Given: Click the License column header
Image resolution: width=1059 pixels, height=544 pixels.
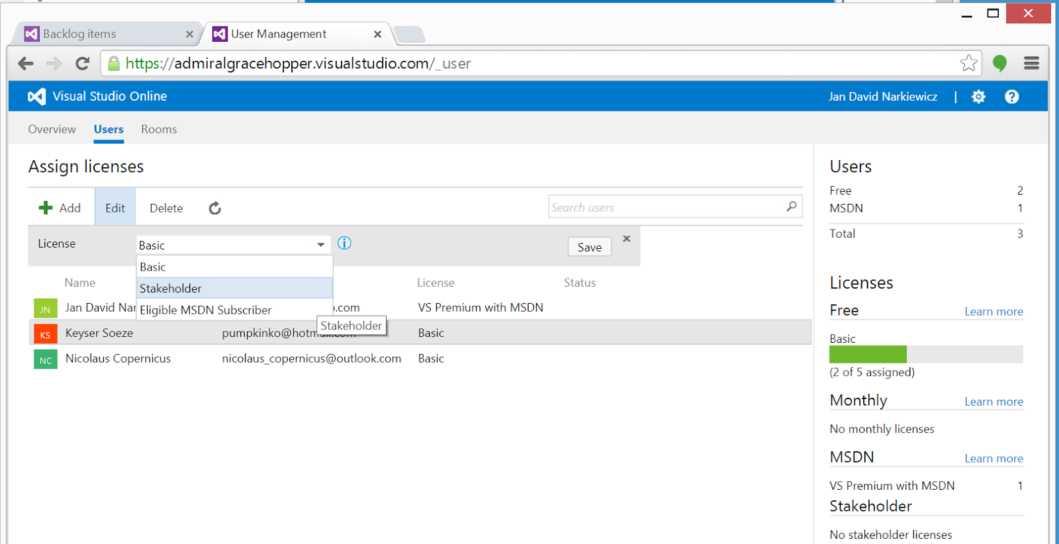Looking at the screenshot, I should tap(436, 283).
